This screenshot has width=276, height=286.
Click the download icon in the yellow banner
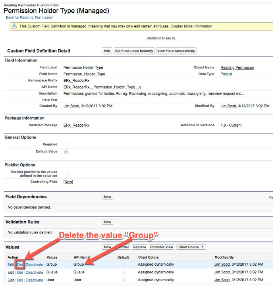click(14, 26)
